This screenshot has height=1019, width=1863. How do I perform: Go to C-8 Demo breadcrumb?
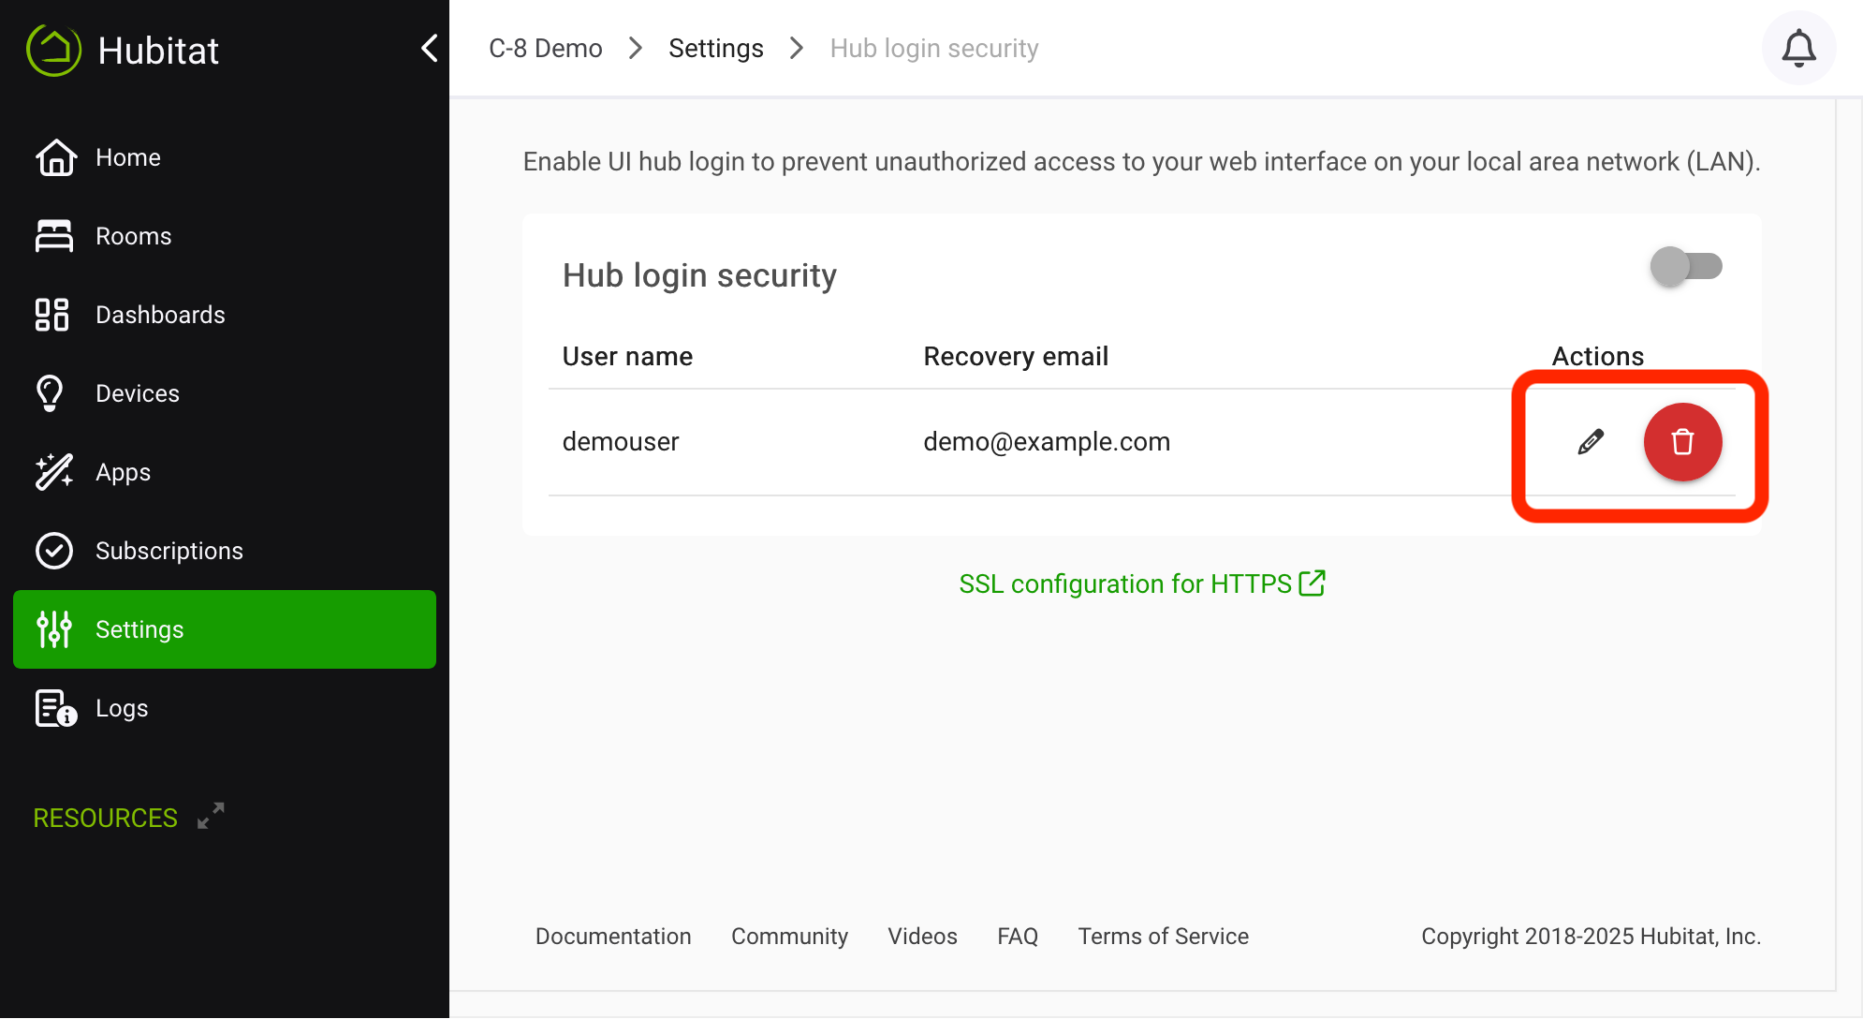point(545,49)
